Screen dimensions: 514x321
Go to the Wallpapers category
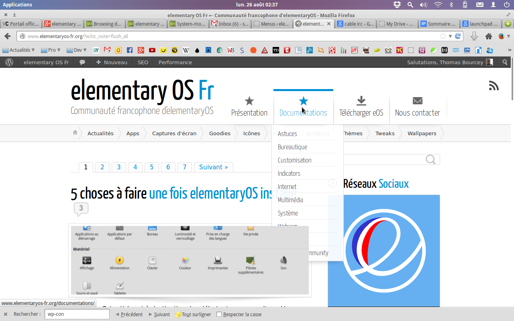pos(422,133)
